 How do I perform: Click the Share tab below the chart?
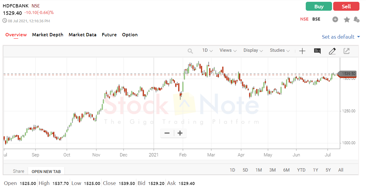18,171
